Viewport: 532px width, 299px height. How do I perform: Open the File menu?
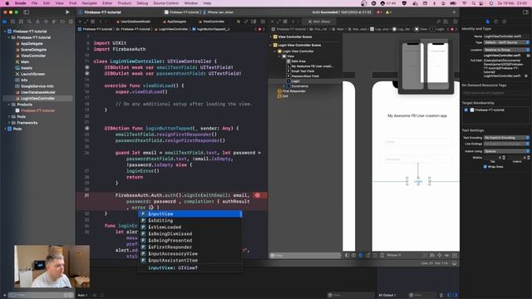[x=35, y=3]
